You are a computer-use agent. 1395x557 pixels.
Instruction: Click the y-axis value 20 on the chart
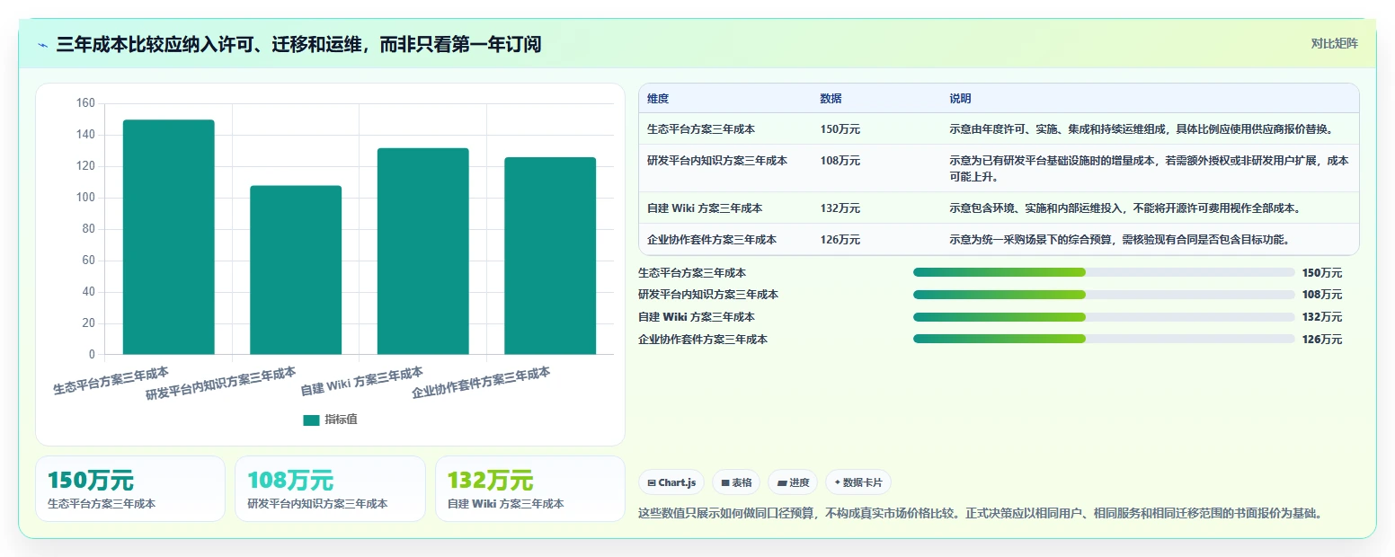[x=88, y=323]
